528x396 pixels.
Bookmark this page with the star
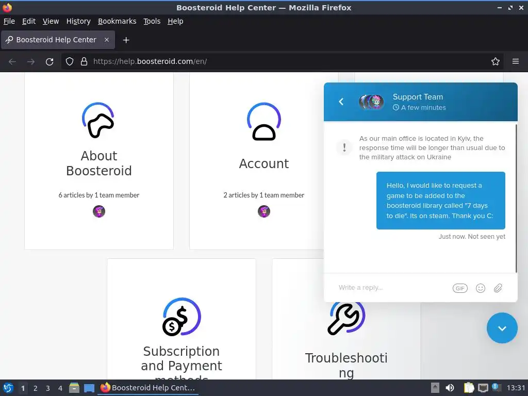496,62
